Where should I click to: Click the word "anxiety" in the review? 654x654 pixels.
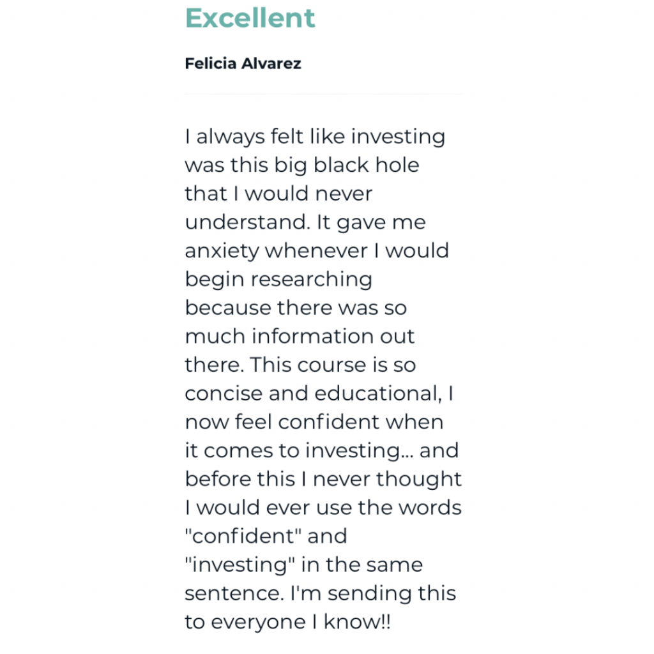pyautogui.click(x=222, y=251)
